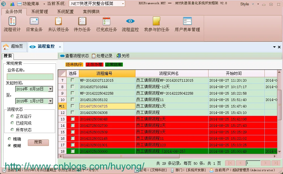Image resolution: width=283 pixels, height=174 pixels.
Task: Choose the 精确 search mode radio
Action: click(9, 139)
